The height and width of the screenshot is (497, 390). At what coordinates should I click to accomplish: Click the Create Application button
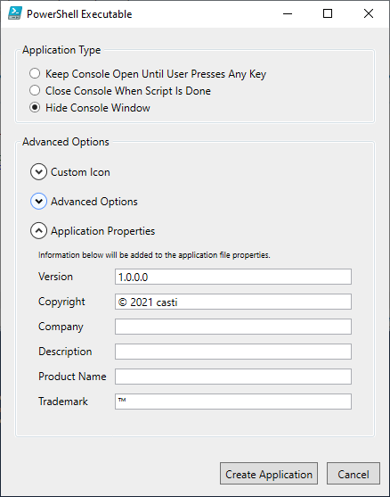coord(269,474)
